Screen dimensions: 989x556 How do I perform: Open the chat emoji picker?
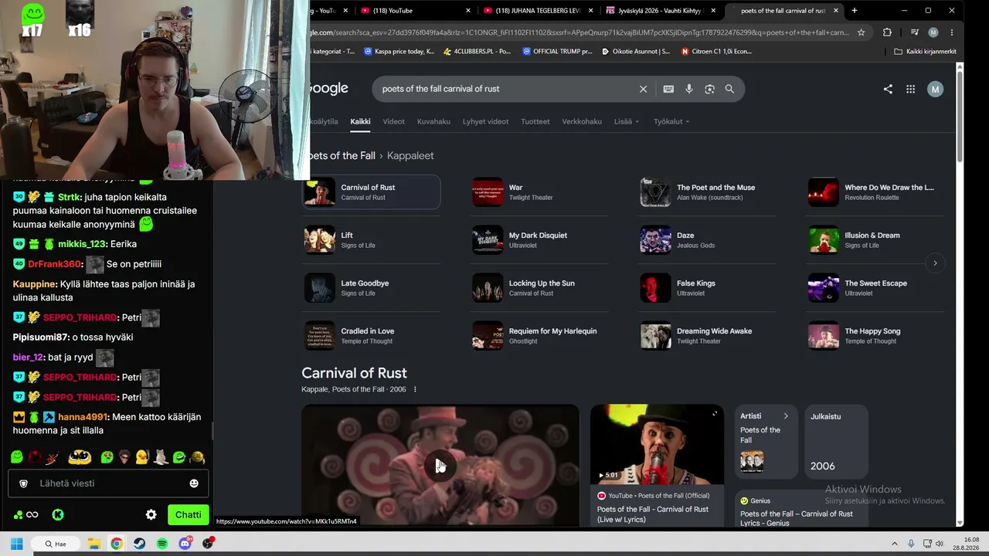[x=194, y=483]
